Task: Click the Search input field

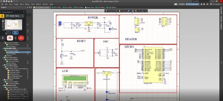Action: click(x=201, y=1)
